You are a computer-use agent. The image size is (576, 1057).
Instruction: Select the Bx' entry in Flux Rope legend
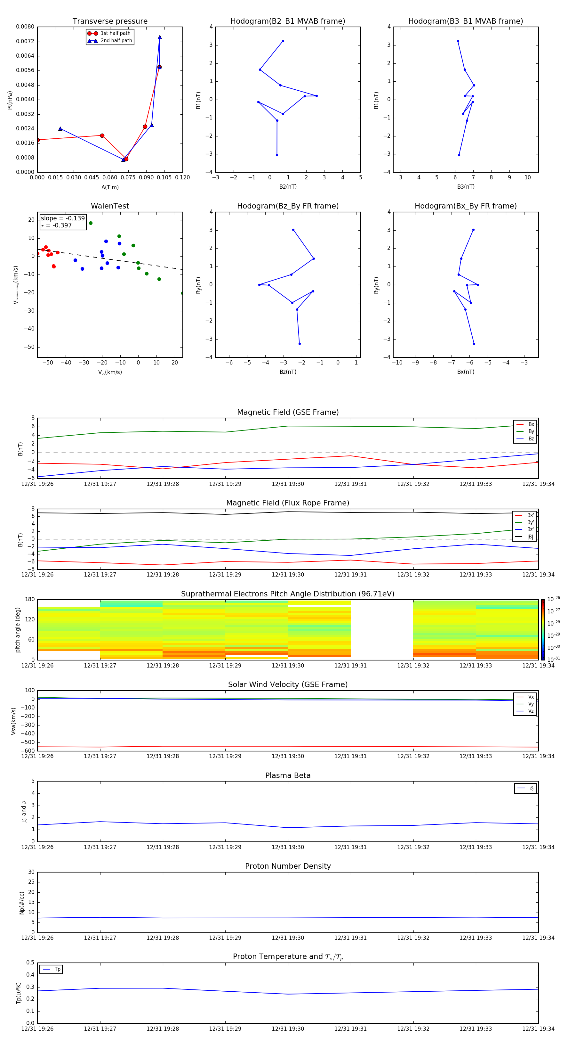point(524,515)
